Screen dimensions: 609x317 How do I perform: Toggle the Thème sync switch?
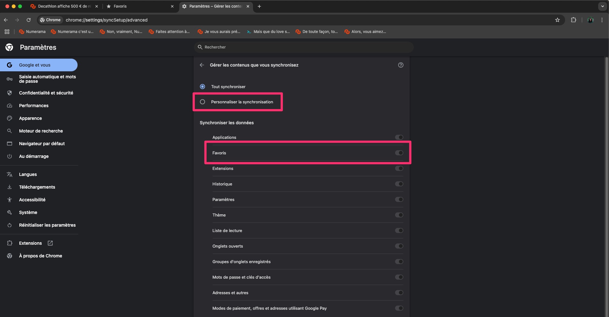click(x=399, y=215)
